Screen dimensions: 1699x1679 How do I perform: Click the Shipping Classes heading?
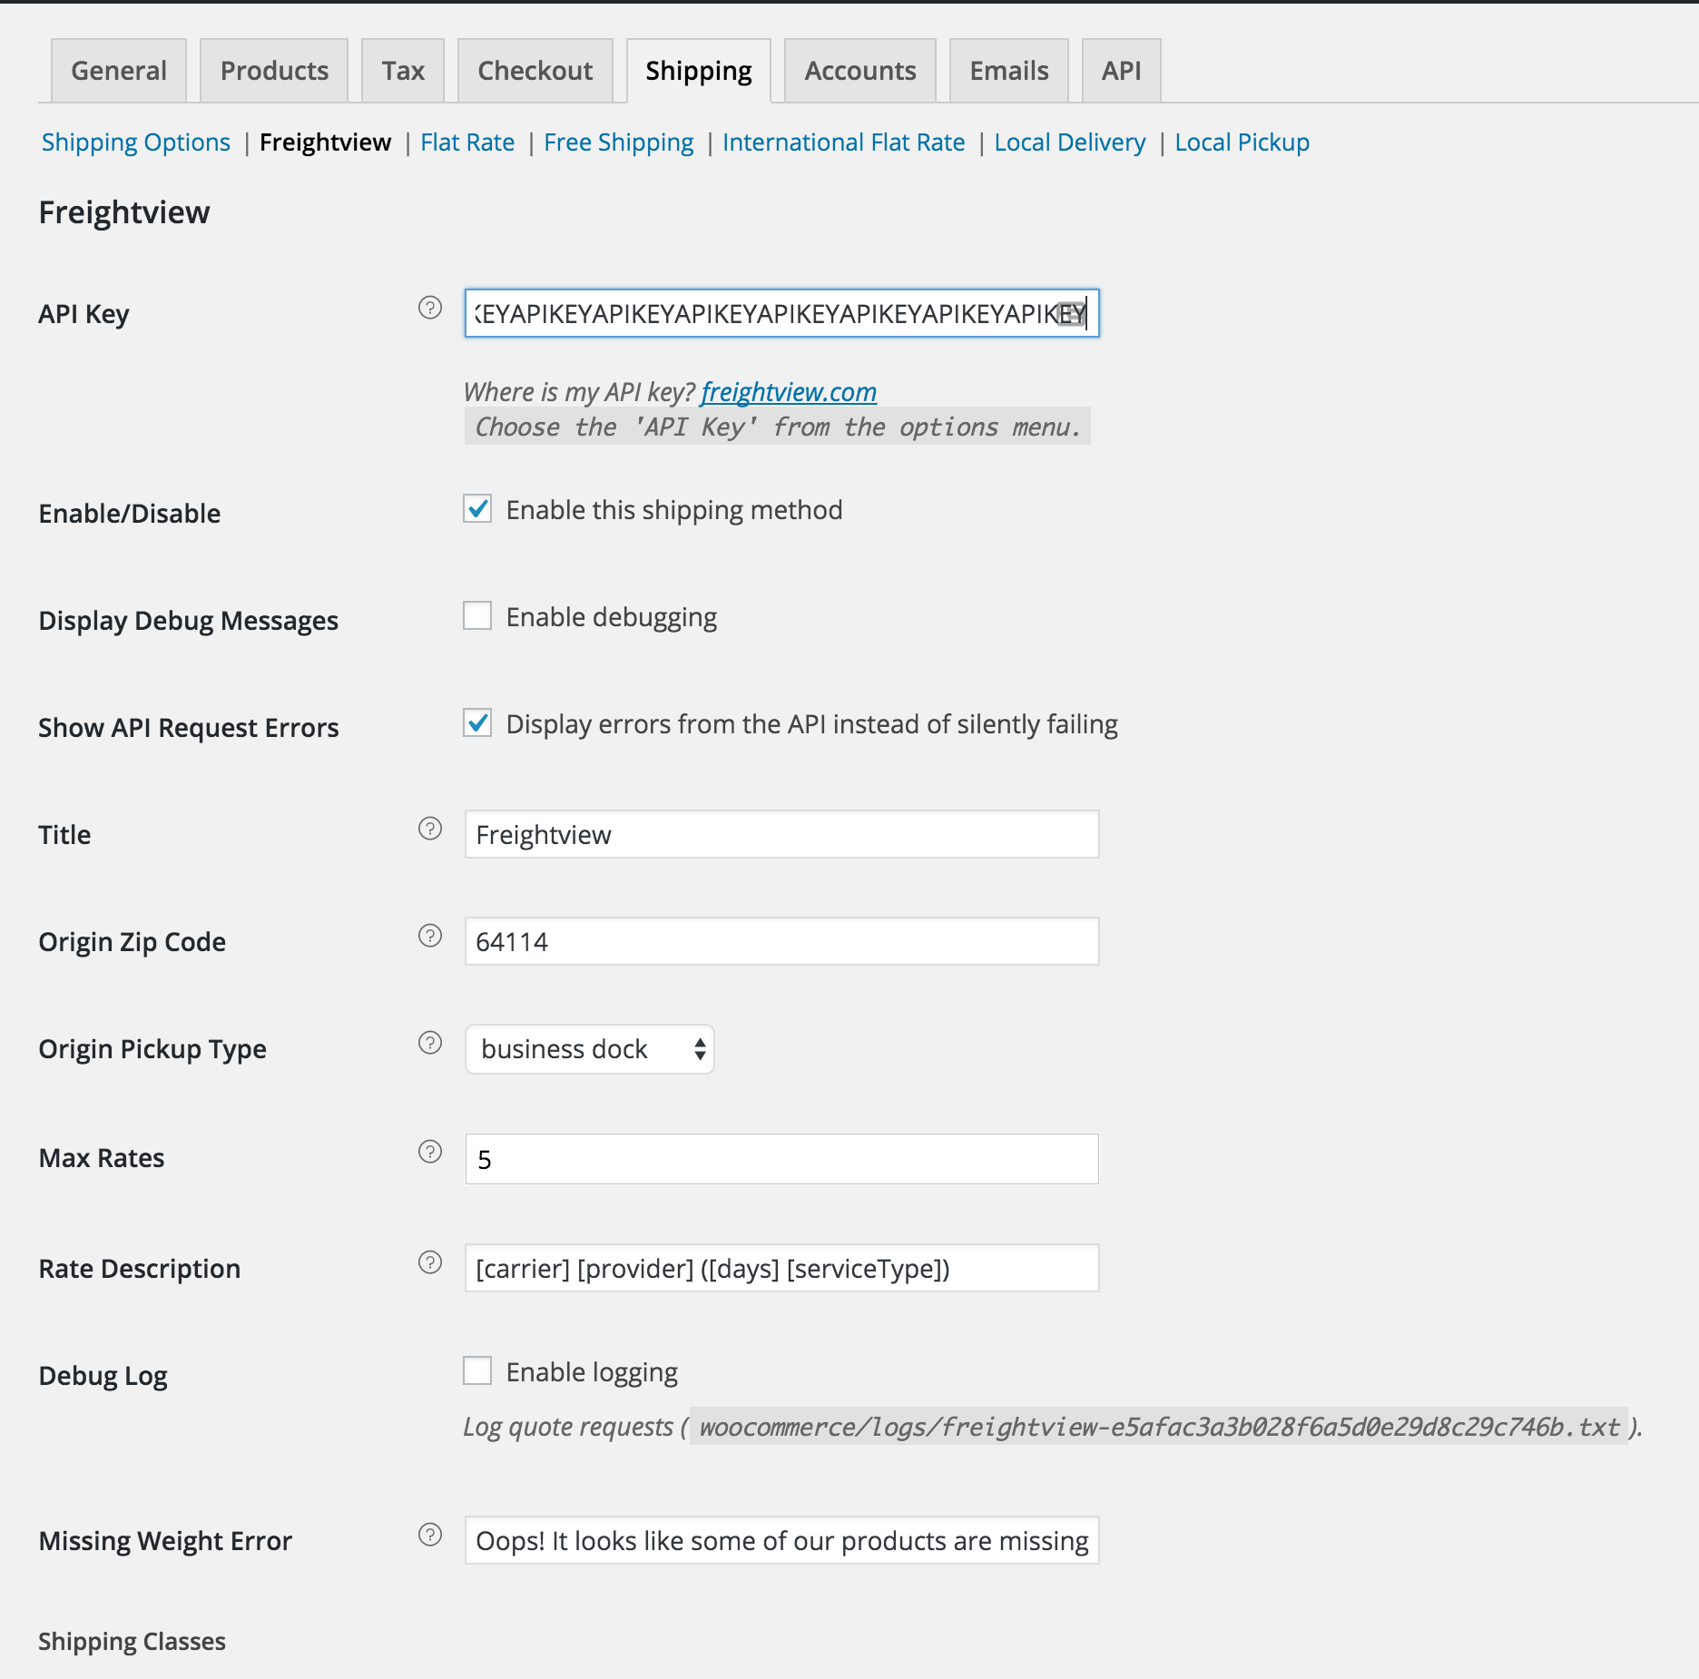point(133,1642)
